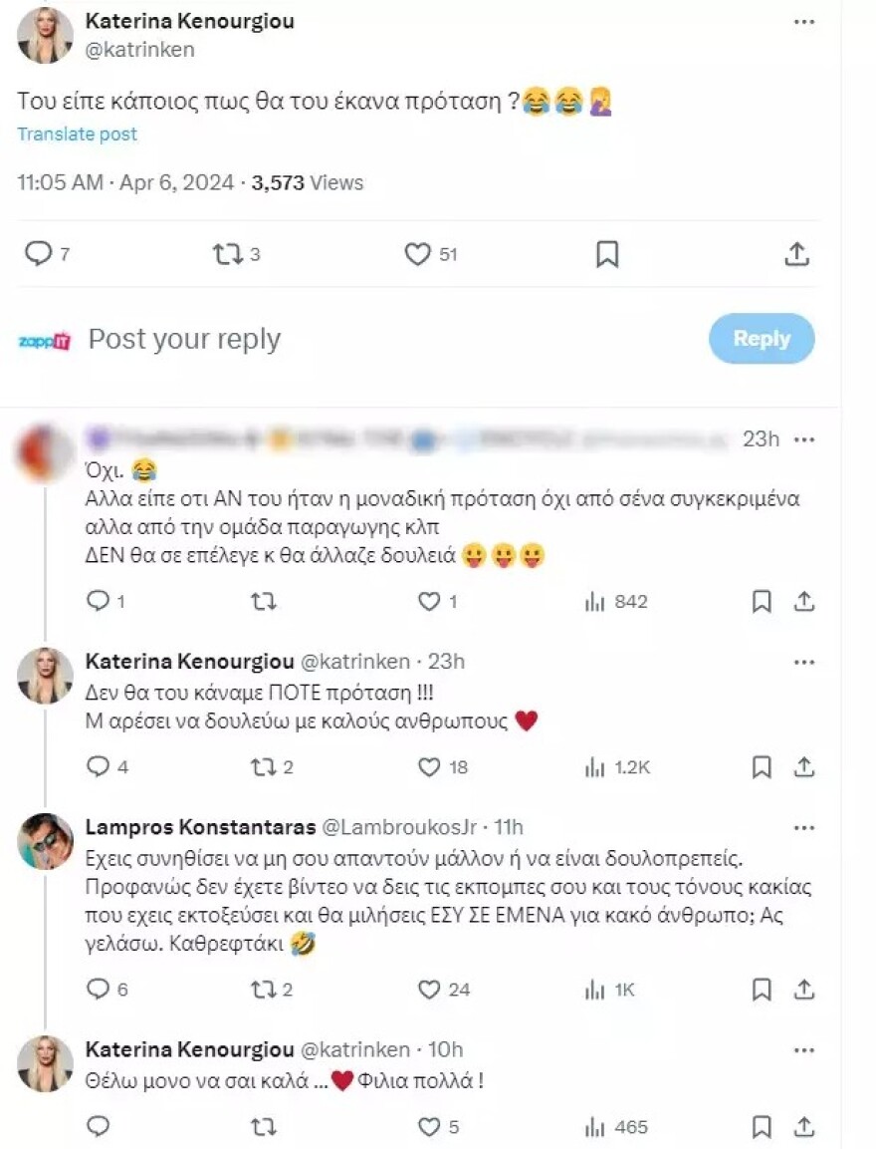Open more options on the blurred reply
This screenshot has height=1149, width=876.
(x=802, y=438)
